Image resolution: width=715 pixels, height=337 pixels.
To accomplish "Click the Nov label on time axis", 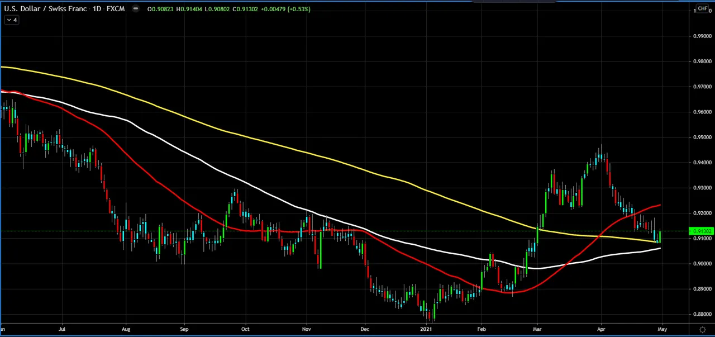I will (x=307, y=329).
